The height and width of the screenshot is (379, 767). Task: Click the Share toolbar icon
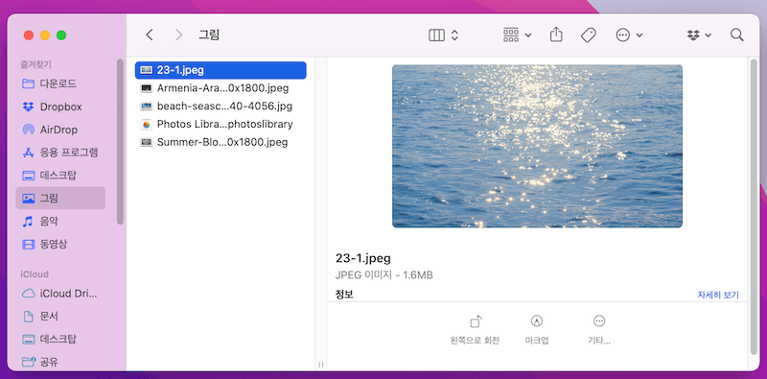pos(556,35)
